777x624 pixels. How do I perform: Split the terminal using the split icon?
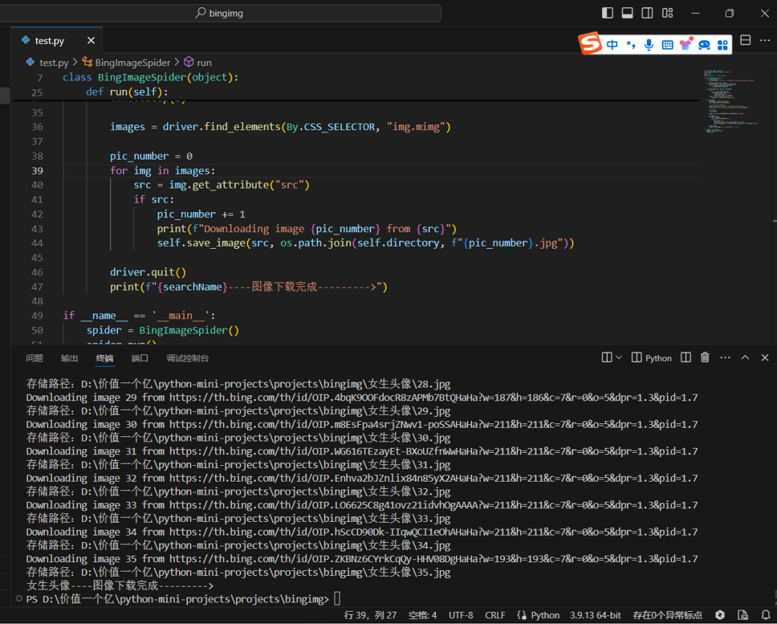(x=686, y=357)
